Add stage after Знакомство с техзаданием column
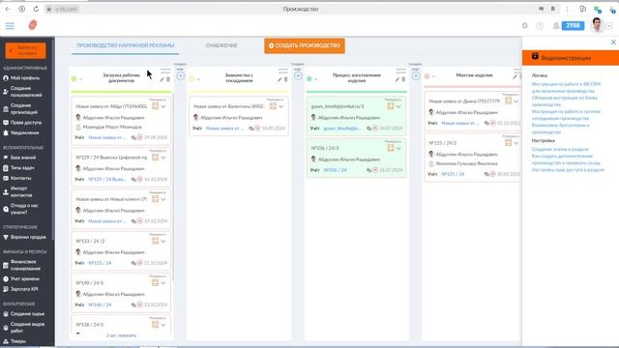This screenshot has height=348, width=619. click(x=298, y=75)
